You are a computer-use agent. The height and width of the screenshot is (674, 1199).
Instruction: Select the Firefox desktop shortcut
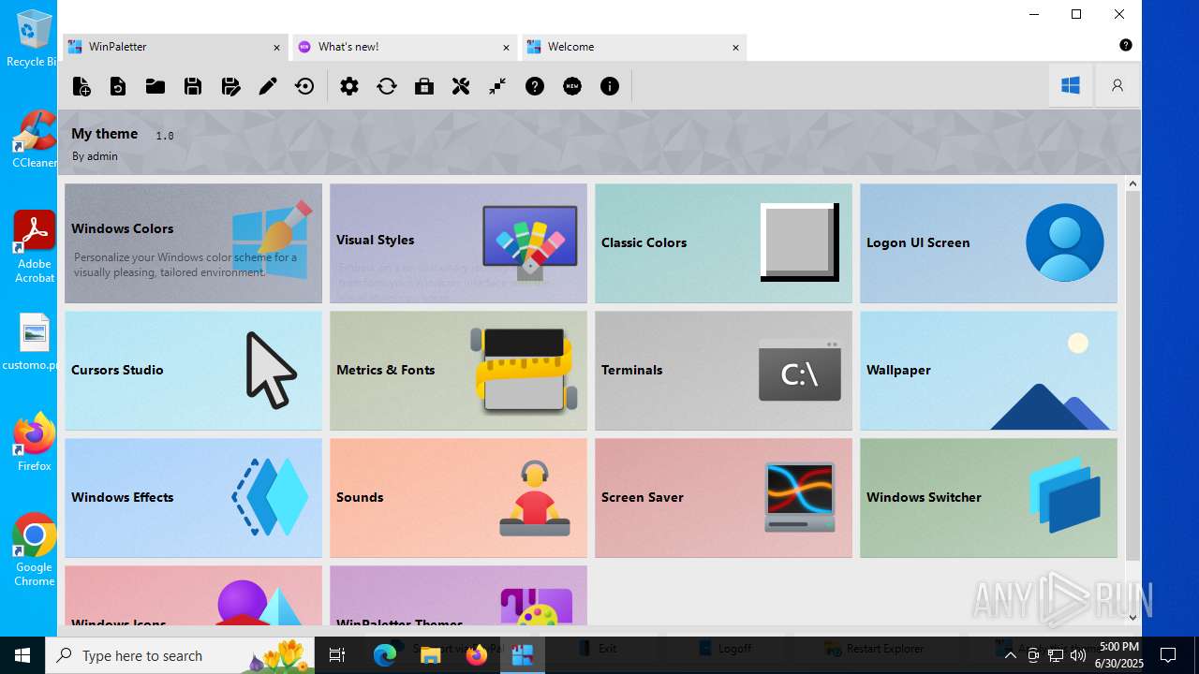[x=34, y=443]
